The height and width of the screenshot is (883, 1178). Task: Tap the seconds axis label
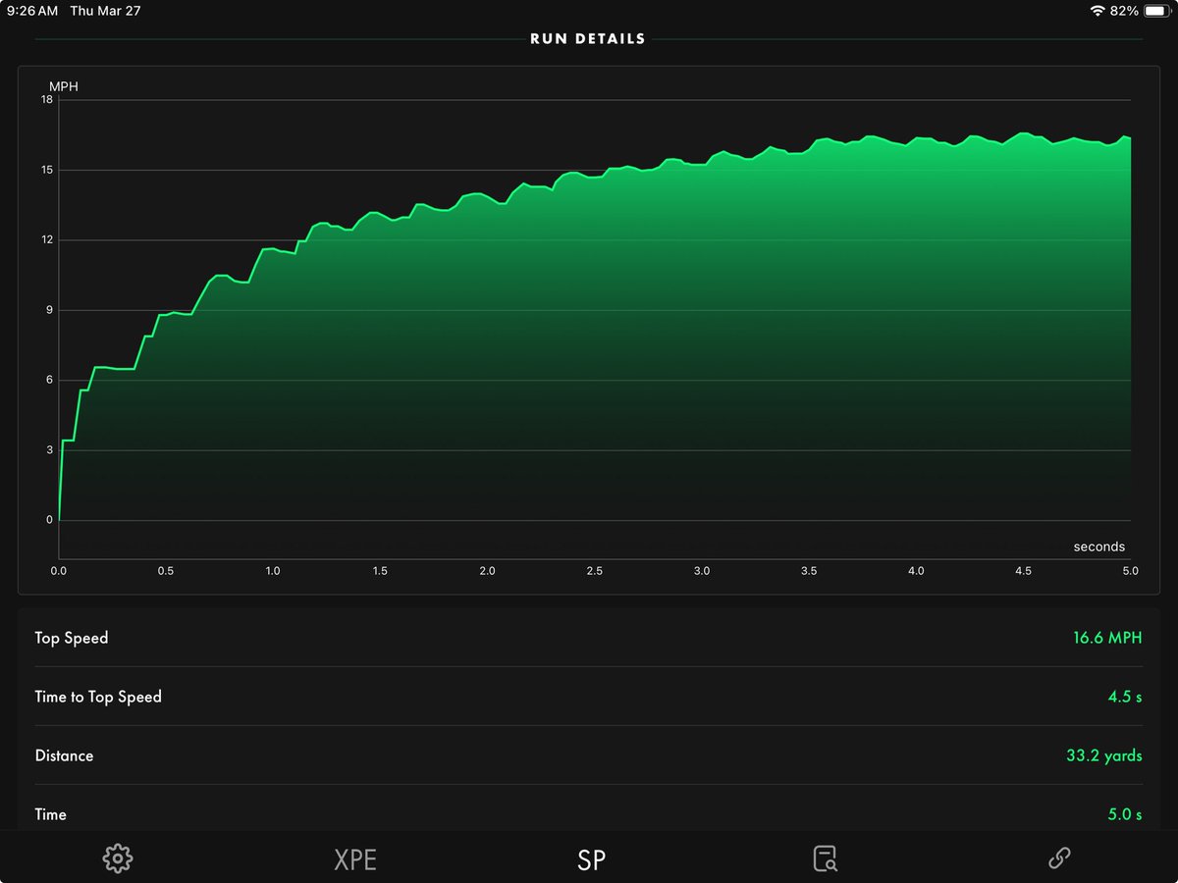click(x=1099, y=546)
